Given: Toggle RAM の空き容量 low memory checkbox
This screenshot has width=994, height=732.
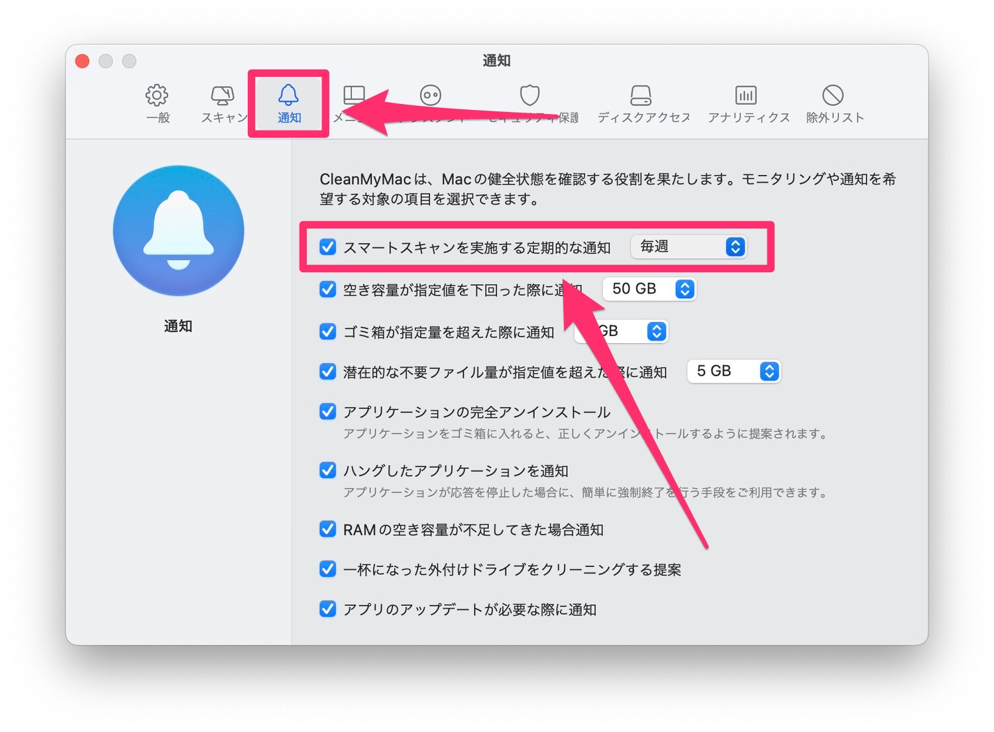Looking at the screenshot, I should click(328, 529).
